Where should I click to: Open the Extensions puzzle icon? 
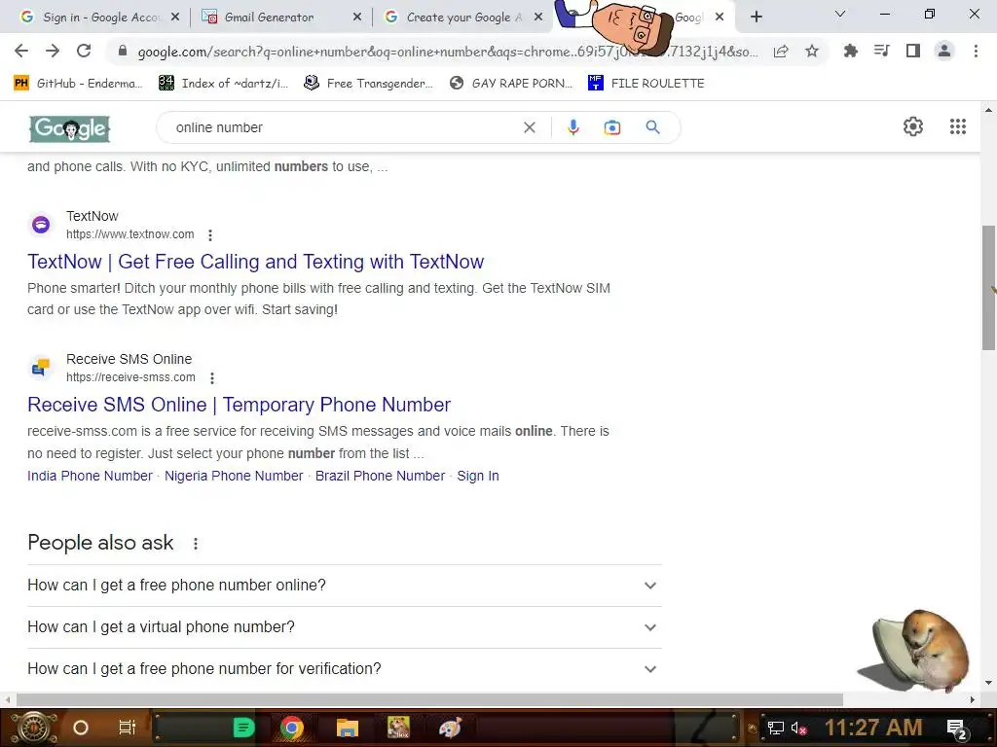850,51
